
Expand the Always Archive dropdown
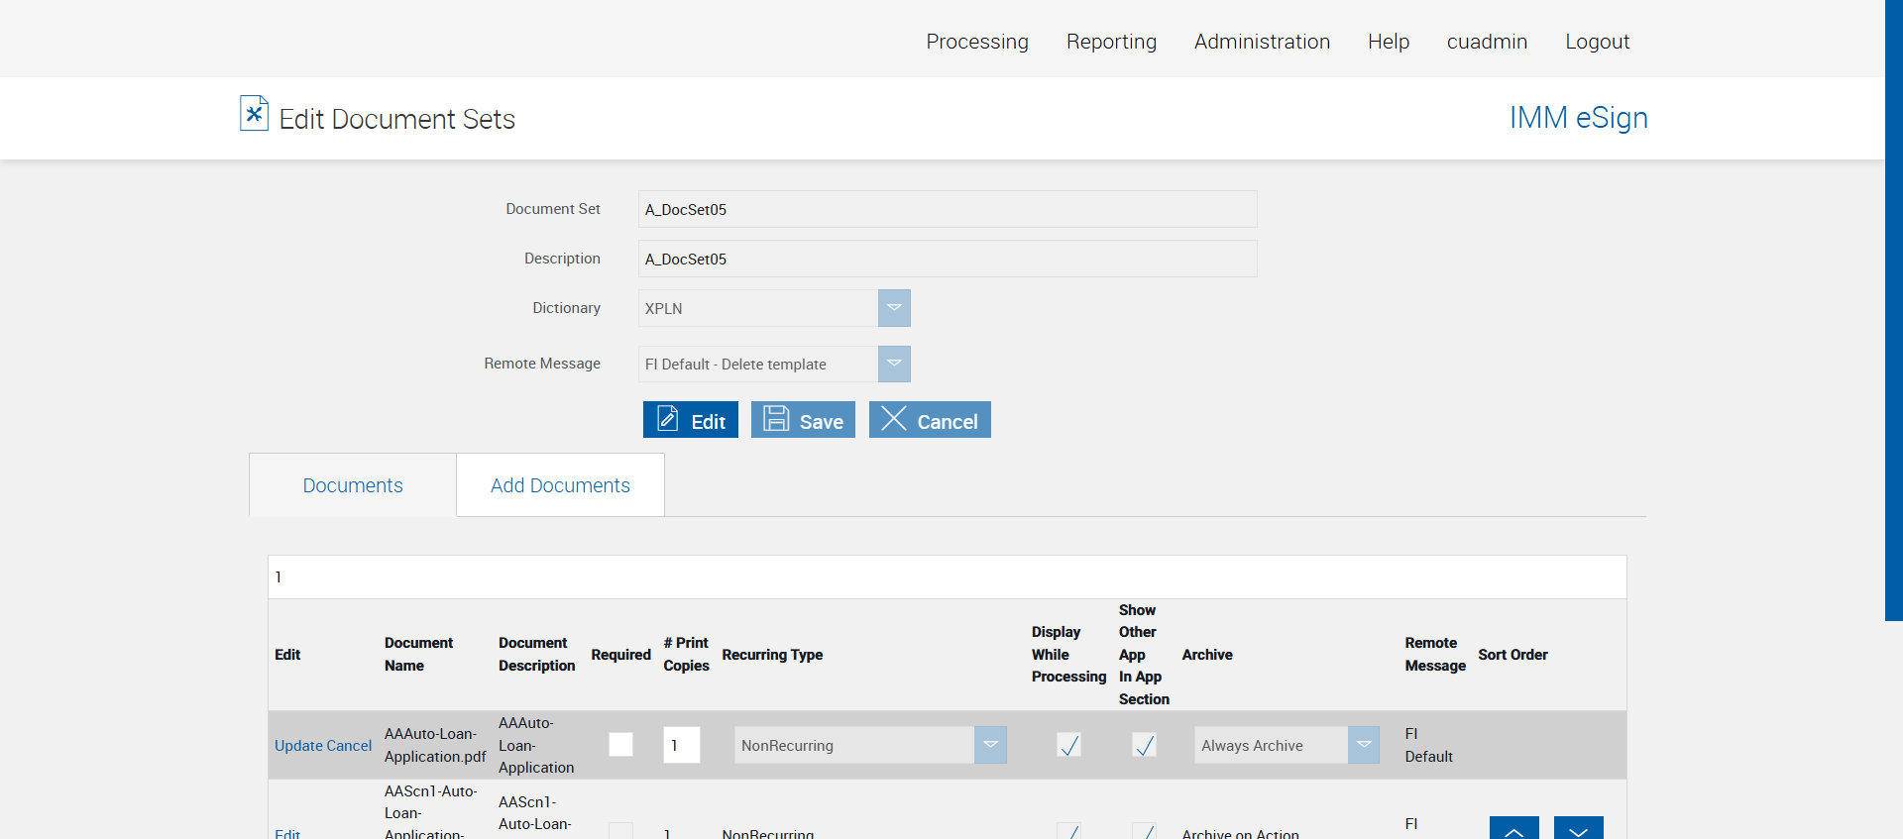[x=1363, y=745]
